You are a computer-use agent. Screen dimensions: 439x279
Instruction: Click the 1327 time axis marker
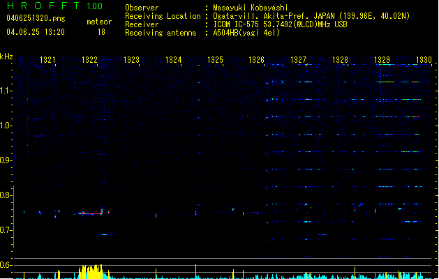(298, 60)
